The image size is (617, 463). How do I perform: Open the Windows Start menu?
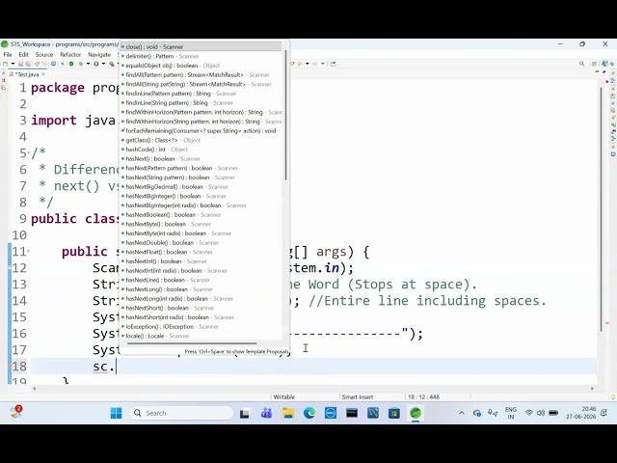[x=116, y=413]
